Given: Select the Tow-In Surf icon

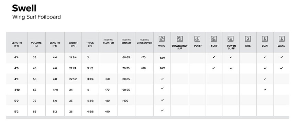Looking at the screenshot, I should tap(231, 39).
